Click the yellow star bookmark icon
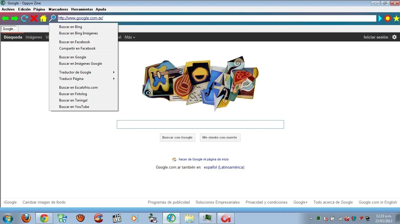 point(396,19)
